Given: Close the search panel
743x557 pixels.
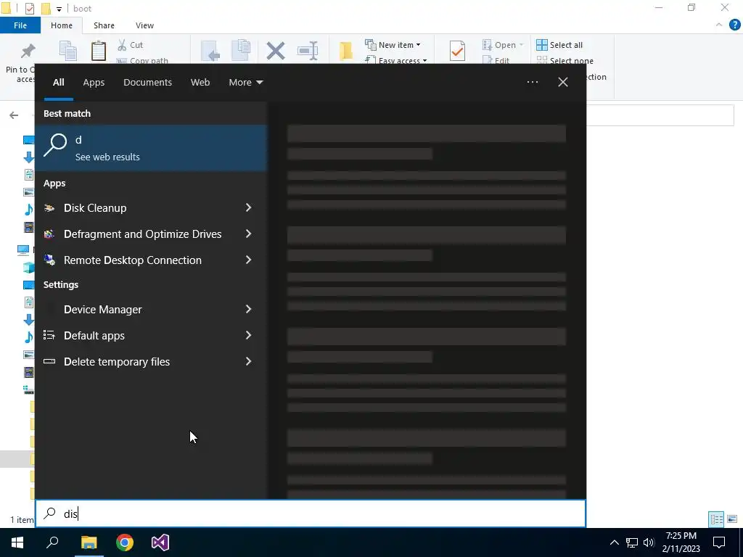Looking at the screenshot, I should [563, 82].
